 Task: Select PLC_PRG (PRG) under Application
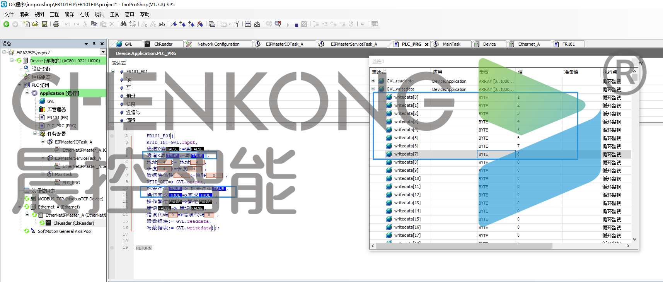tap(61, 126)
